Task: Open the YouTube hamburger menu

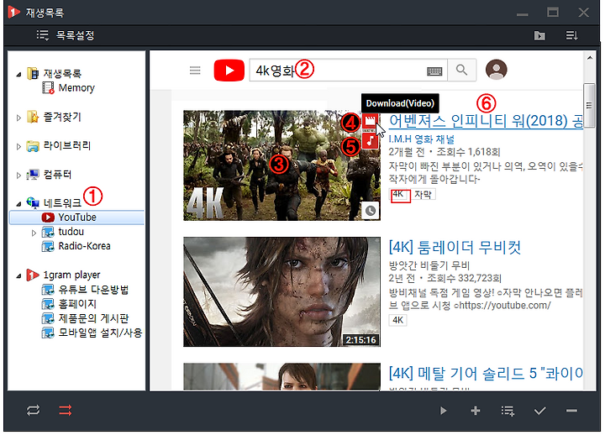Action: [x=195, y=71]
